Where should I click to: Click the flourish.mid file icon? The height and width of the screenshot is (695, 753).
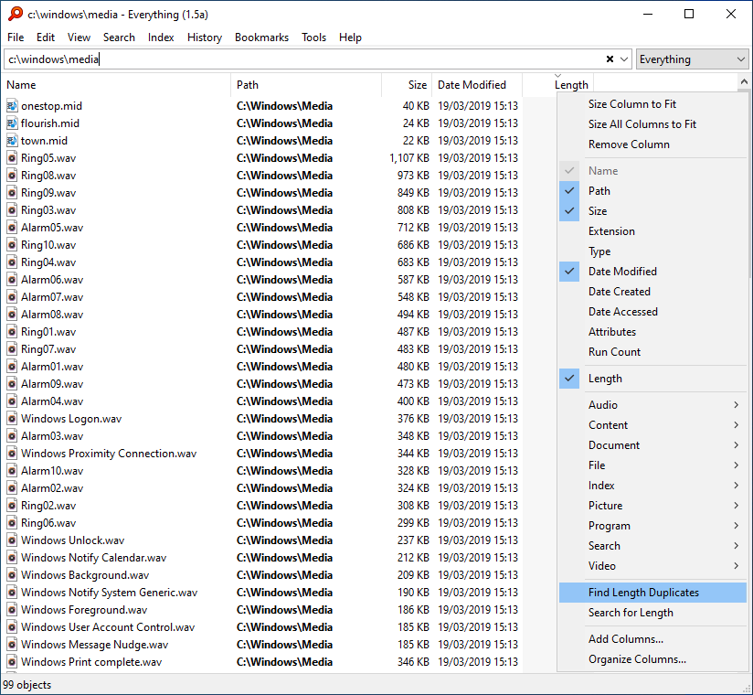point(12,123)
